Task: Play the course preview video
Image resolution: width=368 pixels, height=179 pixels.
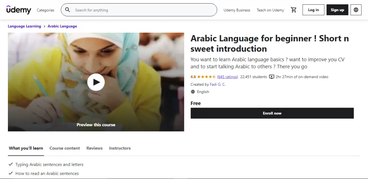Action: click(x=96, y=82)
